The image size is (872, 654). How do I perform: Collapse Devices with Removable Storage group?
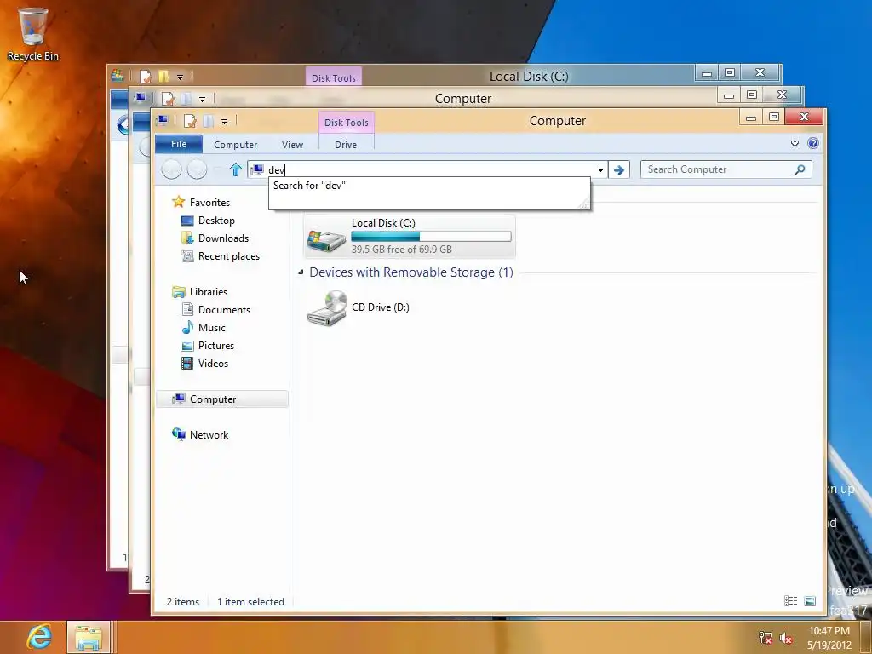(301, 272)
